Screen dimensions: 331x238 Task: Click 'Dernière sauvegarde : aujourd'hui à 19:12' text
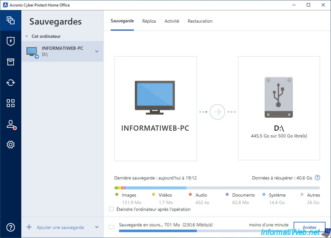155,178
